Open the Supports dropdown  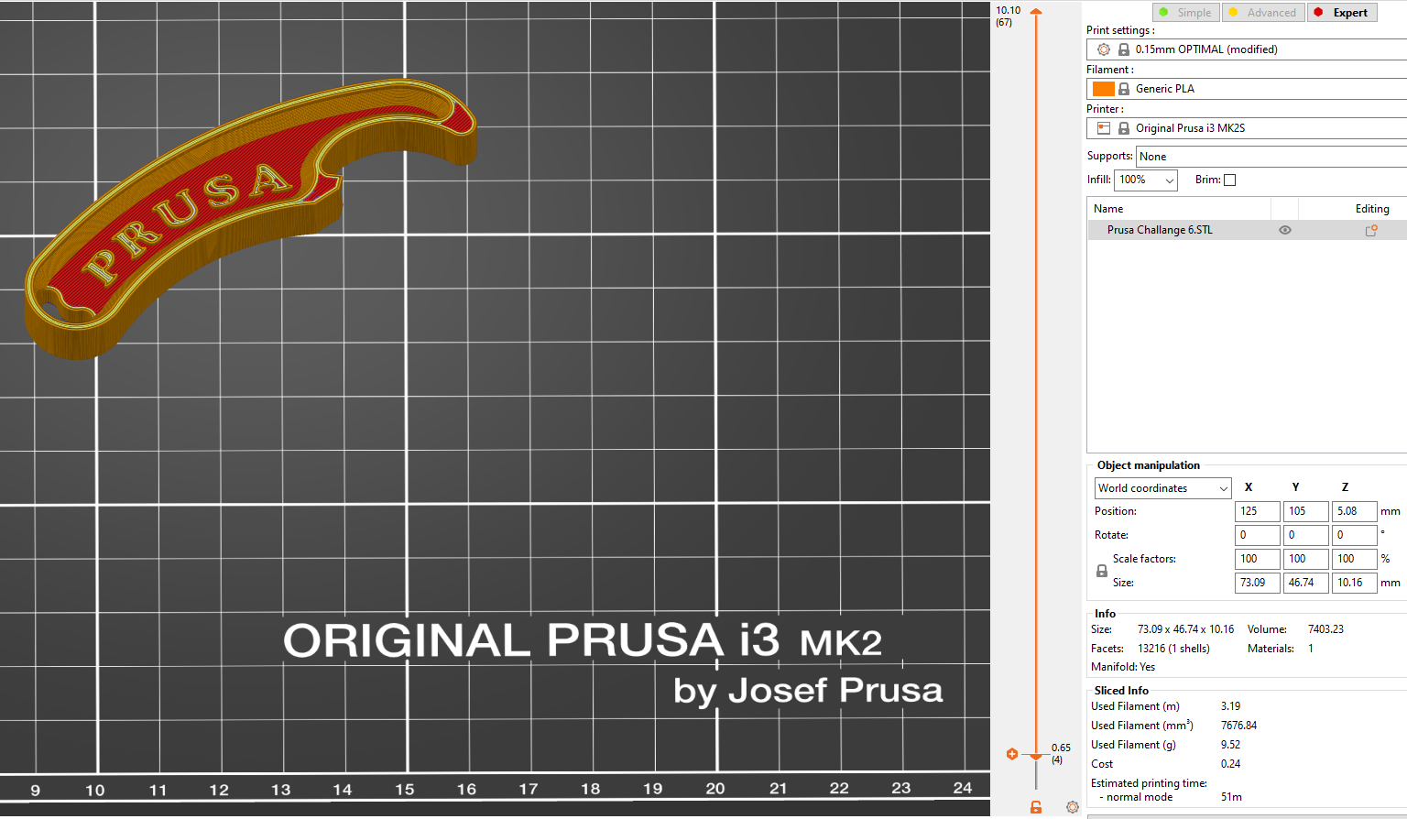click(x=1270, y=157)
